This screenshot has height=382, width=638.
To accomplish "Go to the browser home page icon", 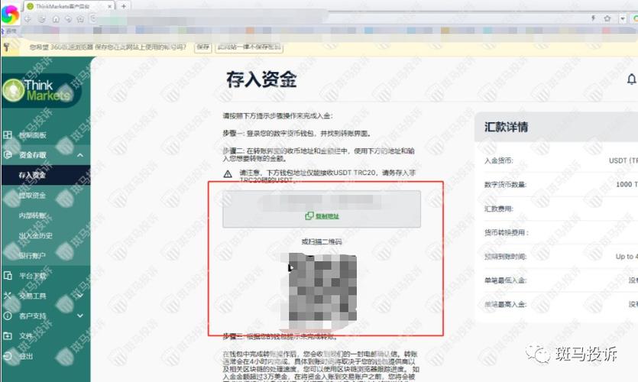I will pyautogui.click(x=56, y=18).
